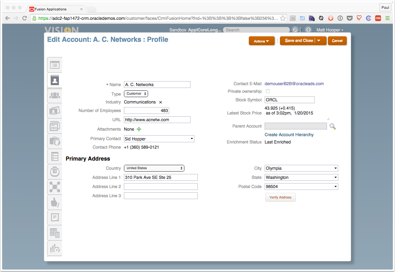The height and width of the screenshot is (272, 395).
Task: Toggle the Private ownership checkbox
Action: [268, 91]
